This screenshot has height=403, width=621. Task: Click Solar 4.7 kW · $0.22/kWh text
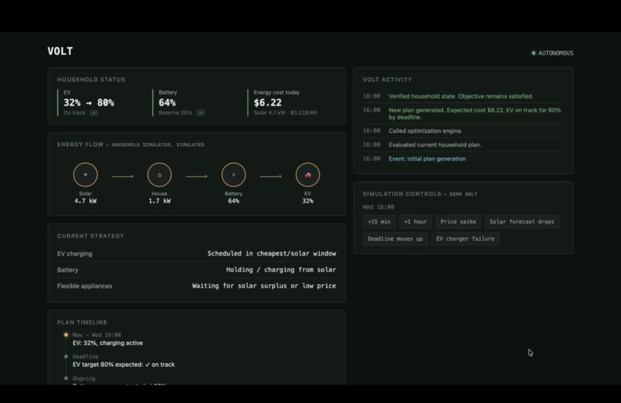click(286, 113)
